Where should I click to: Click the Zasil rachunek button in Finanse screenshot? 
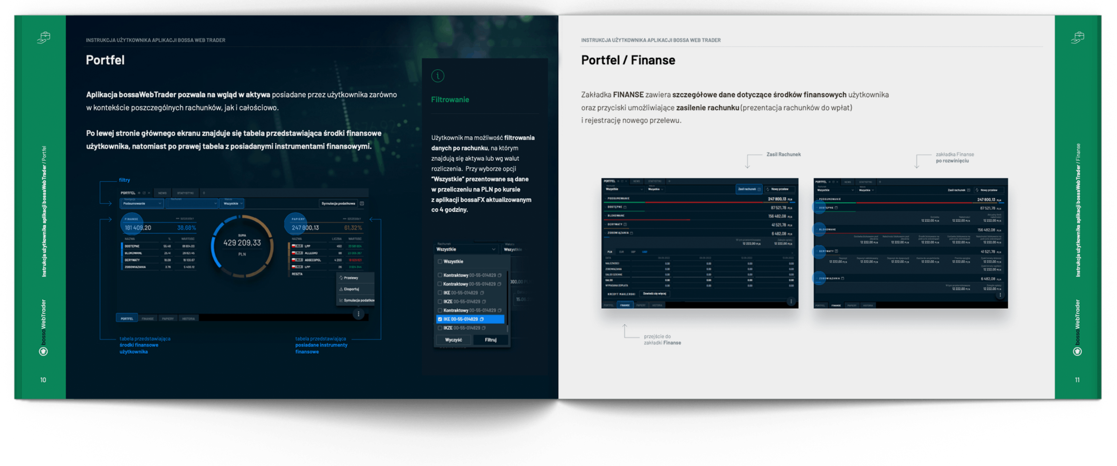click(x=749, y=189)
